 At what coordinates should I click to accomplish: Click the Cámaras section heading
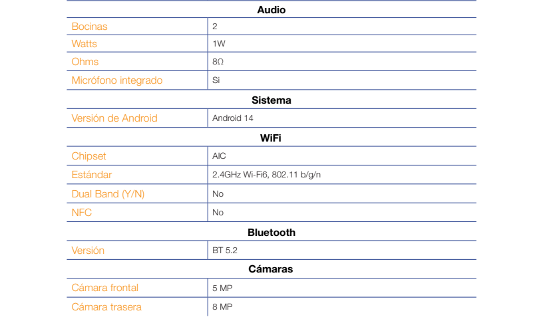(x=270, y=269)
